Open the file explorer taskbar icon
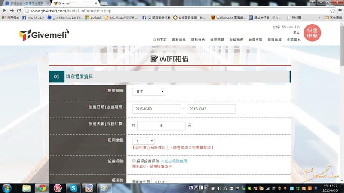 pos(27,188)
